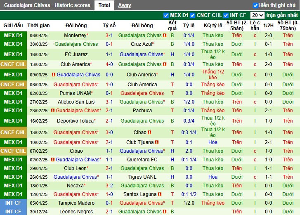
Task: Click the Giải đấu column header
Action: pos(13,26)
